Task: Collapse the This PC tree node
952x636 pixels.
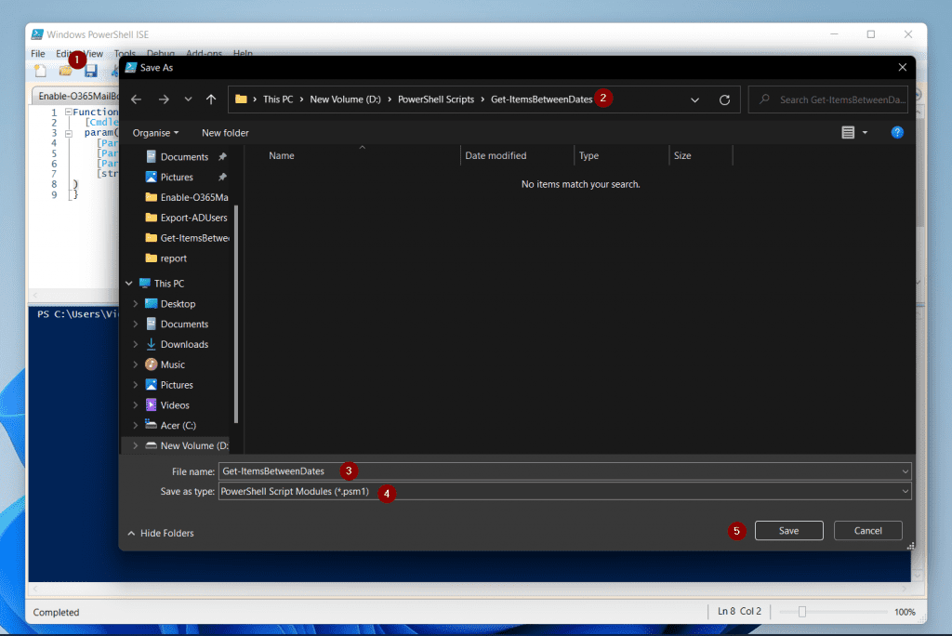Action: pos(128,284)
